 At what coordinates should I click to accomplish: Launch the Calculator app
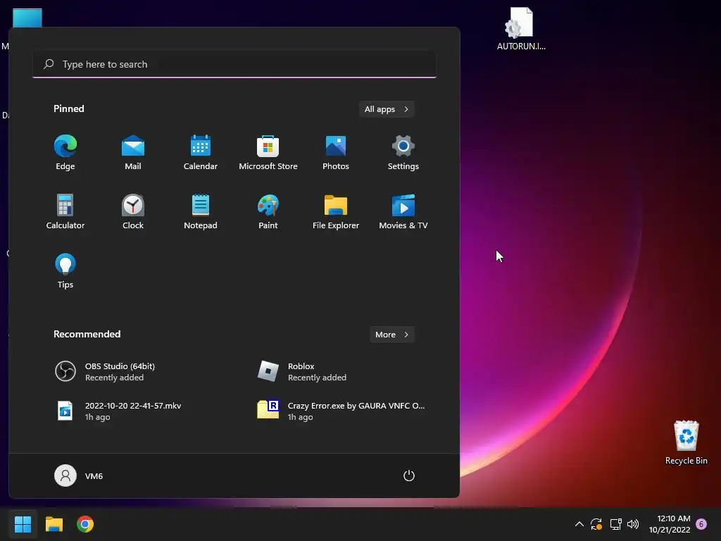point(65,211)
